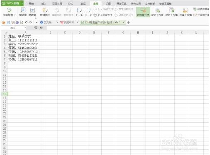
Task: Add a new document tab with plus
Action: click(x=129, y=22)
